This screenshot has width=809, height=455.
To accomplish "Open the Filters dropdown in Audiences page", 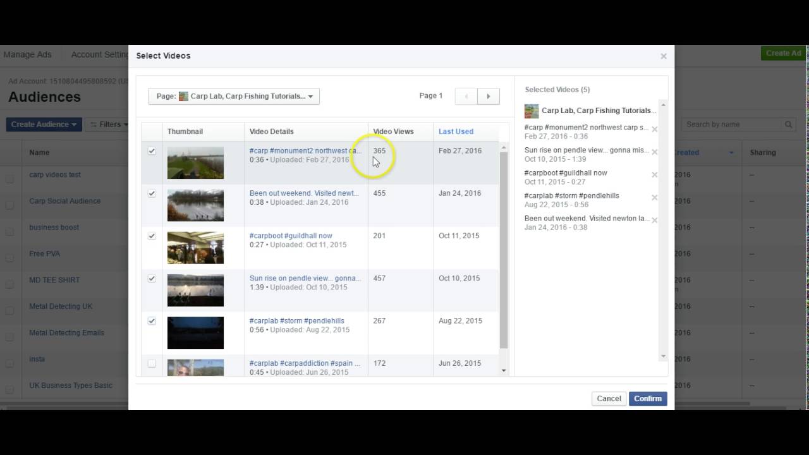I will coord(107,124).
